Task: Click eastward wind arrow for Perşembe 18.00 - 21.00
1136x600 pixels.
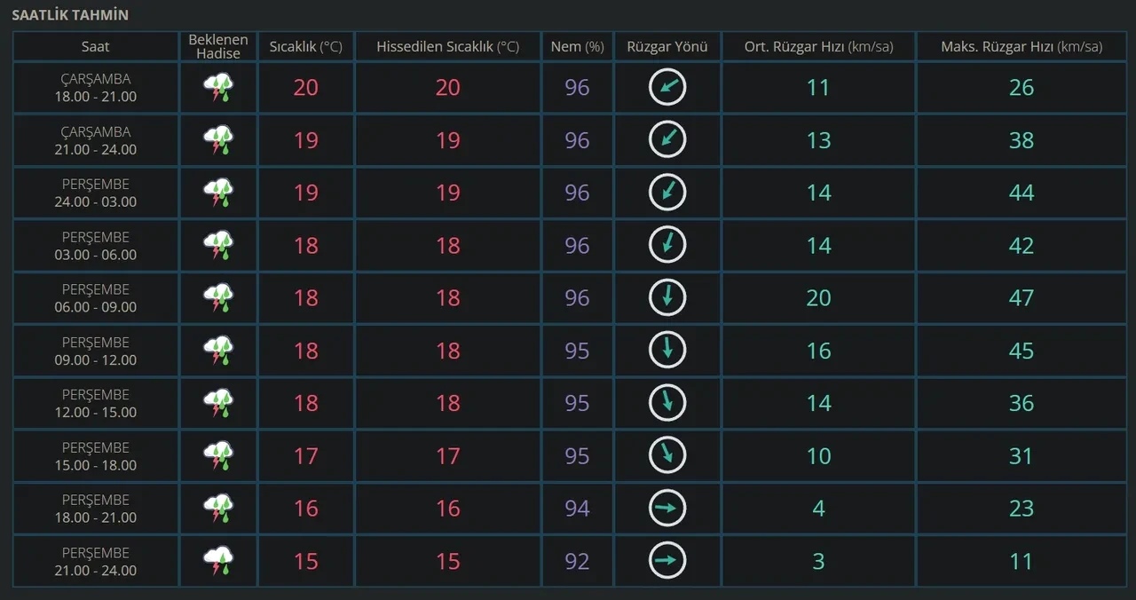Action: tap(667, 508)
